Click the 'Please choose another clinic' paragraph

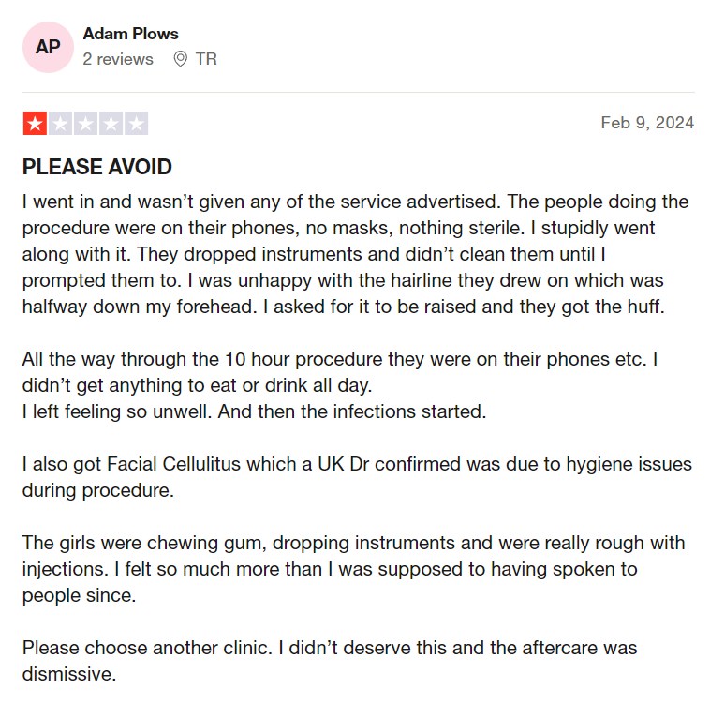(330, 661)
